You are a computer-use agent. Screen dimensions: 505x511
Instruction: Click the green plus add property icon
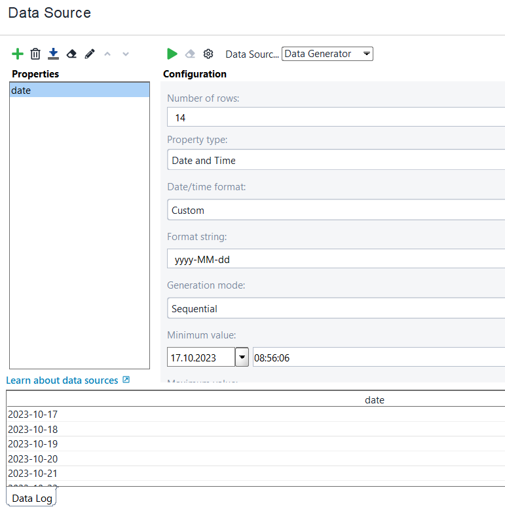point(18,54)
